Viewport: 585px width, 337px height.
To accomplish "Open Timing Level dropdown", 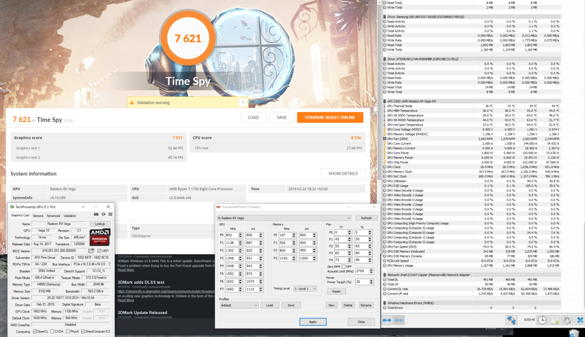I will [305, 289].
